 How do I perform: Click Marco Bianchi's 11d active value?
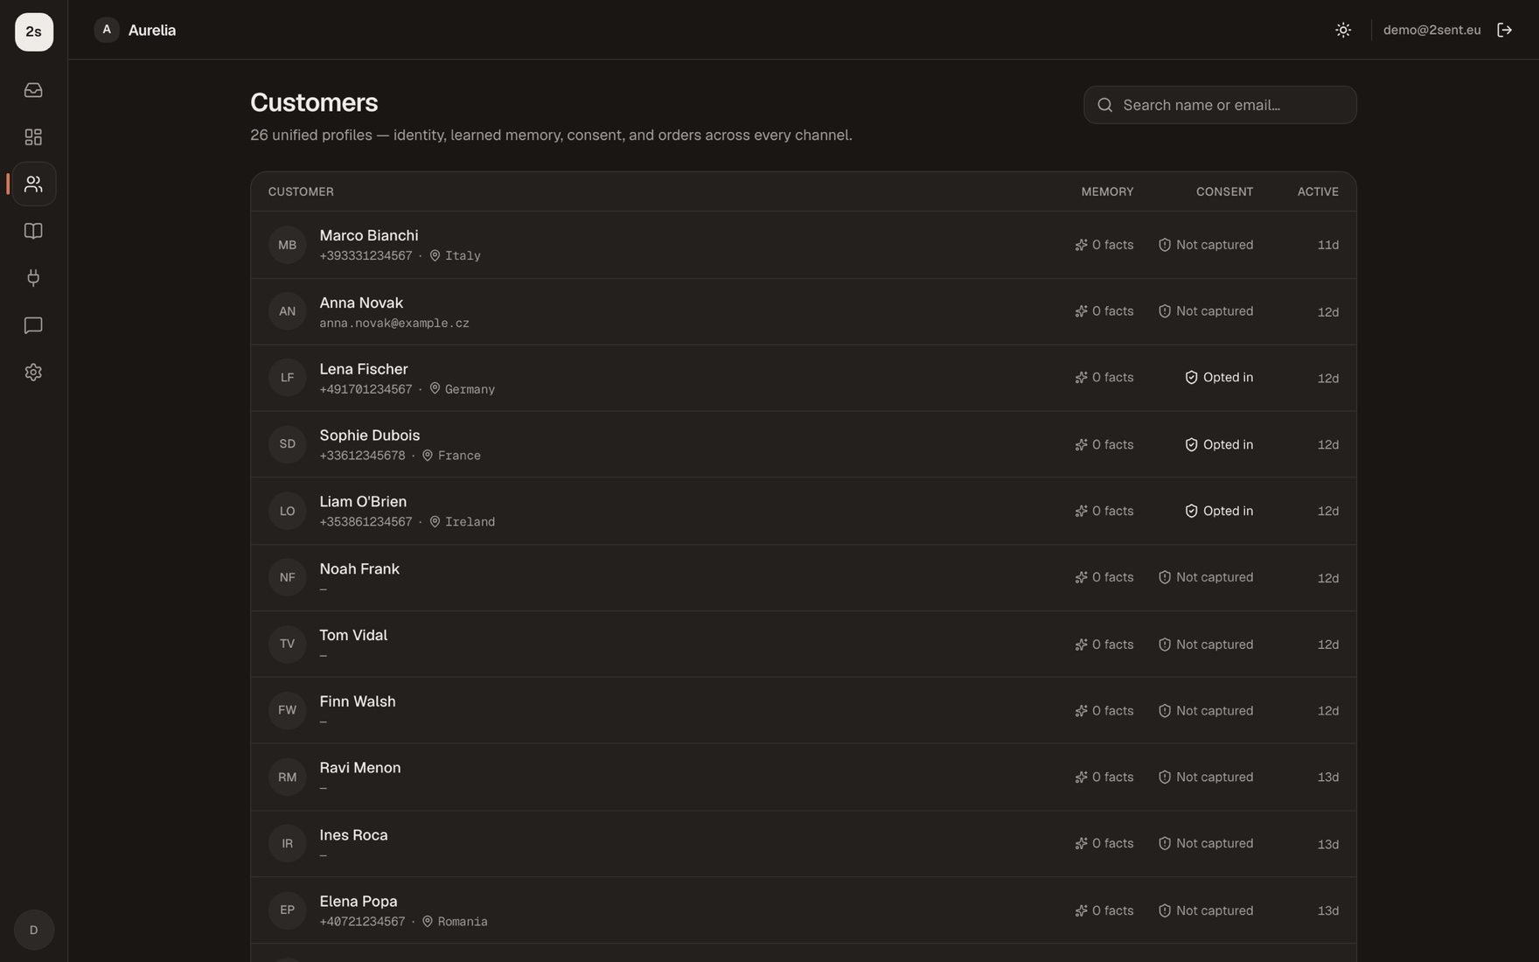pyautogui.click(x=1327, y=245)
